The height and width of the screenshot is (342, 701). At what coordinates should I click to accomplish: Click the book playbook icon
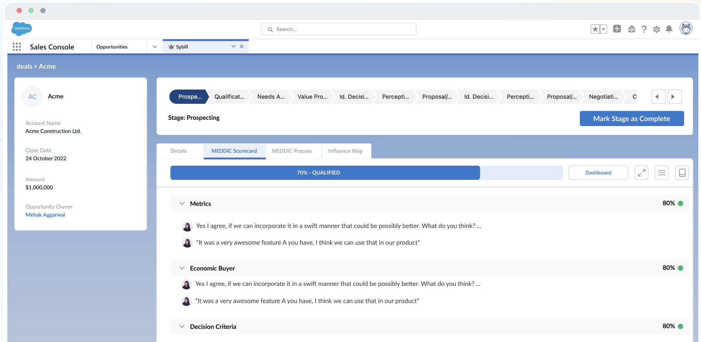pos(682,173)
